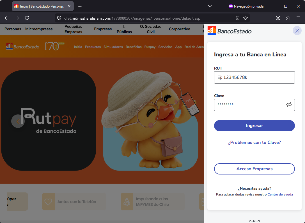
Task: Click the rocket icon for MiPYMES de Chile
Action: click(127, 202)
